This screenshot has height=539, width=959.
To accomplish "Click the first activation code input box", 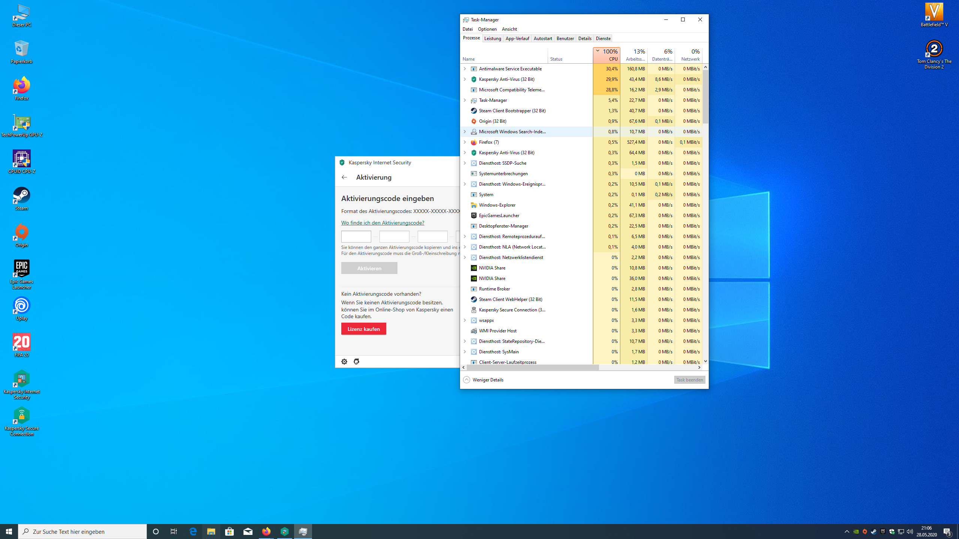I will tap(356, 237).
